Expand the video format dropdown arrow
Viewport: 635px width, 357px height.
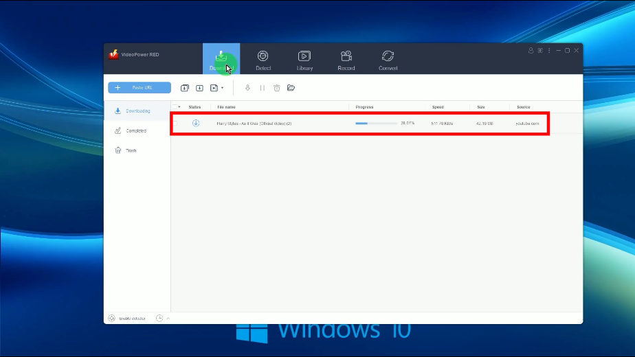tap(222, 88)
